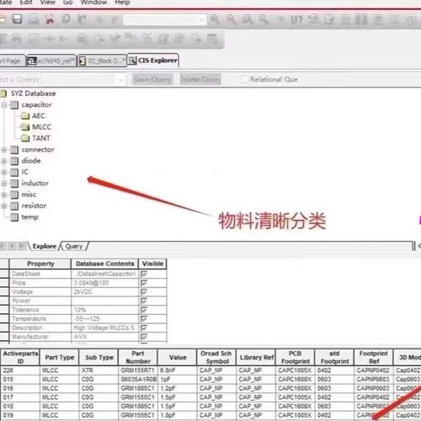
Task: Toggle Visible checkbox for Tolerance property
Action: [x=144, y=310]
